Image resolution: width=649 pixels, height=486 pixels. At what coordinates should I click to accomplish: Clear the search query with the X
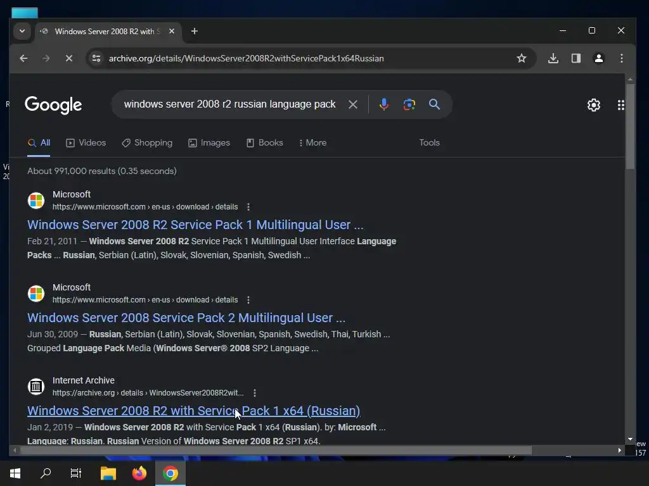point(352,104)
